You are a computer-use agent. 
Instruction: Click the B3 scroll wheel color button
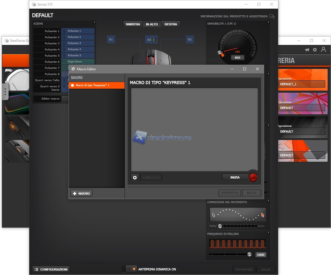pos(152,40)
